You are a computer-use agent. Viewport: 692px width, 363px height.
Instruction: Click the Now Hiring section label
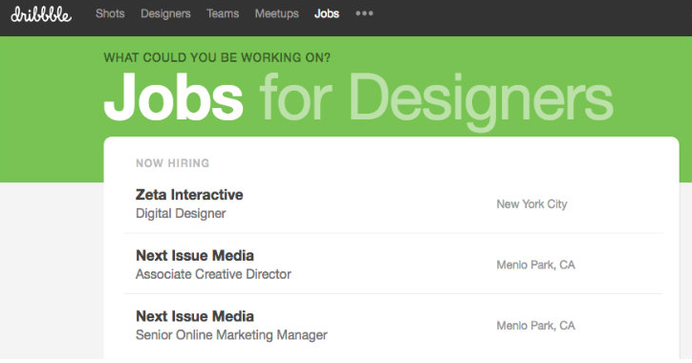pos(173,163)
